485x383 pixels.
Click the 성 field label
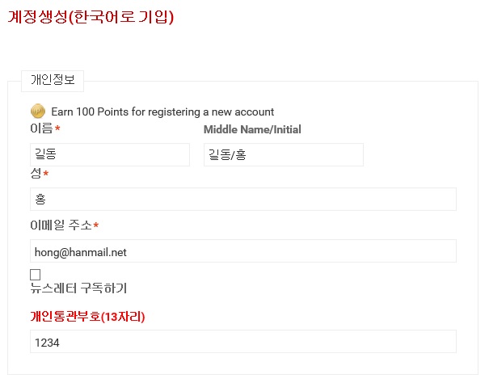point(36,173)
